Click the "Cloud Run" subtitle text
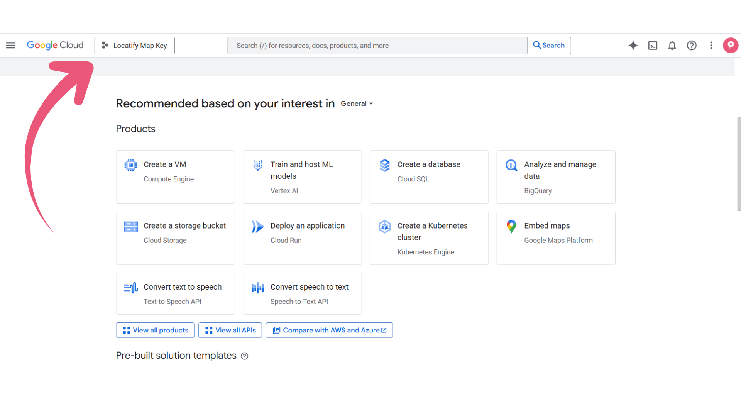 point(286,240)
